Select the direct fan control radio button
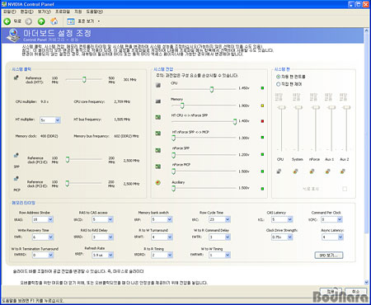The height and width of the screenshot is (305, 371). pyautogui.click(x=278, y=84)
